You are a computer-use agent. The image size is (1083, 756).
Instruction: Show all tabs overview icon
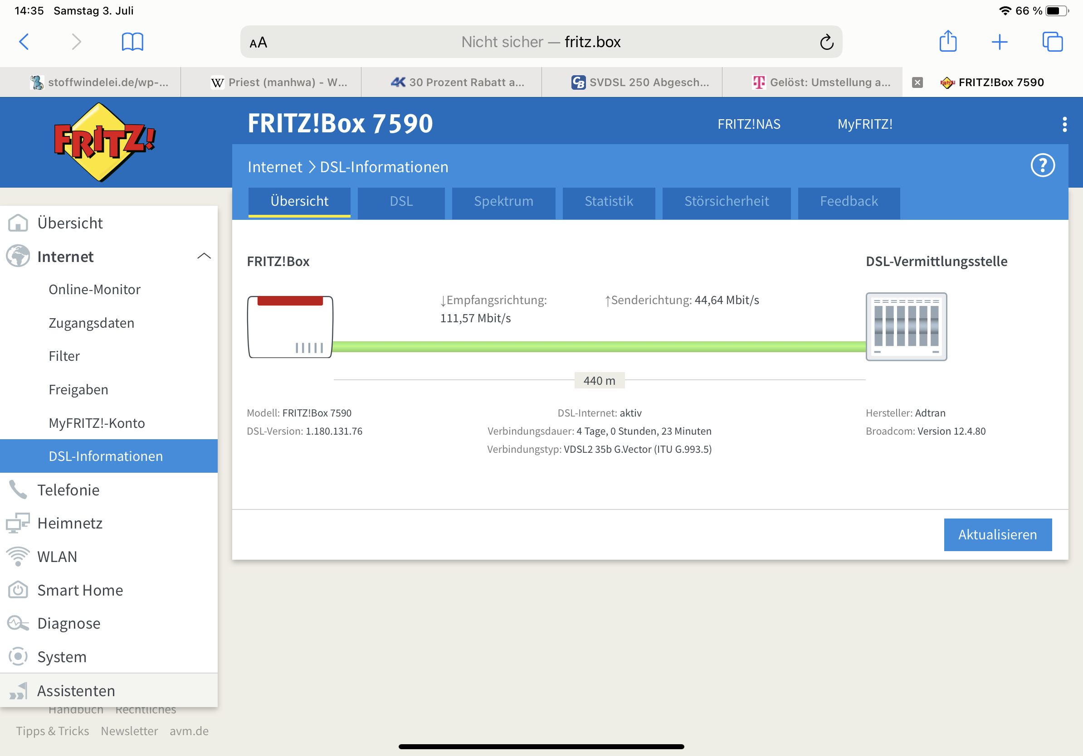[1052, 42]
